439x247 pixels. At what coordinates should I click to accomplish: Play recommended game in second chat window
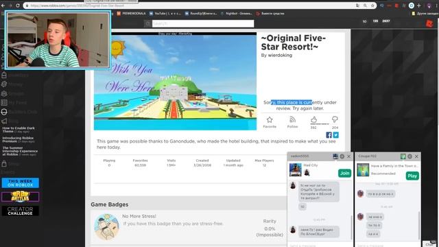click(412, 176)
